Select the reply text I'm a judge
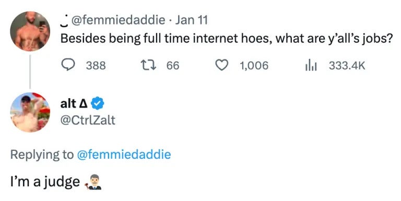Viewport: 401px width, 201px height. tap(45, 182)
